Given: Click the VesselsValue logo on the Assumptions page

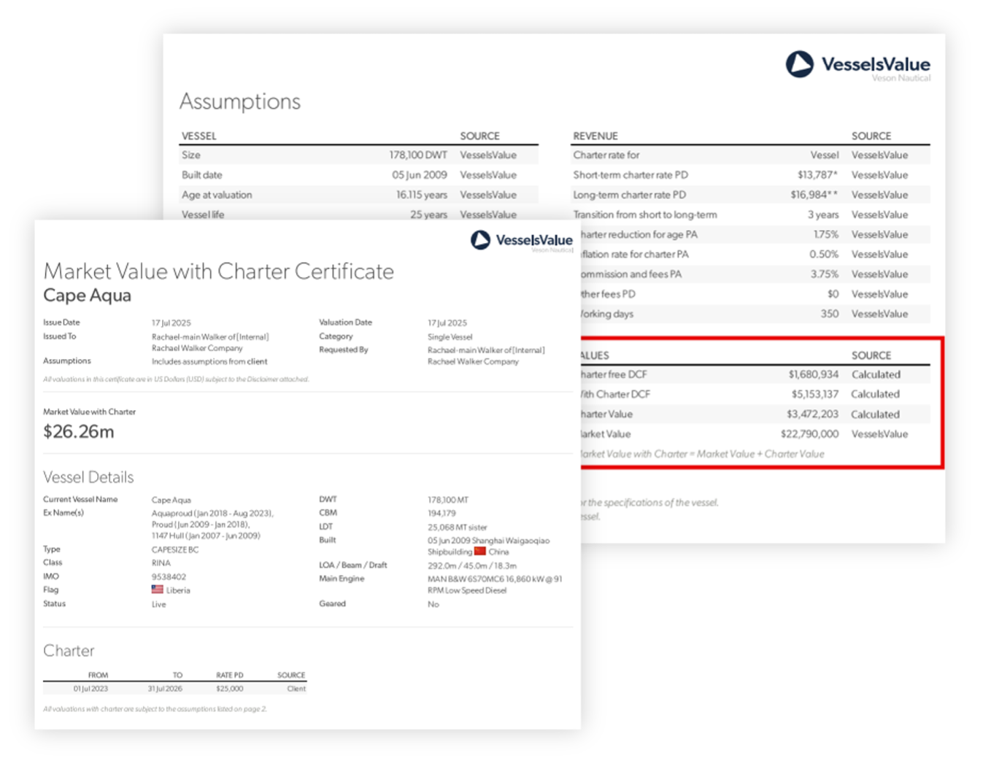Looking at the screenshot, I should (x=858, y=64).
